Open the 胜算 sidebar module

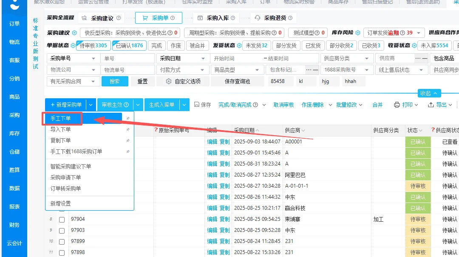(14, 170)
